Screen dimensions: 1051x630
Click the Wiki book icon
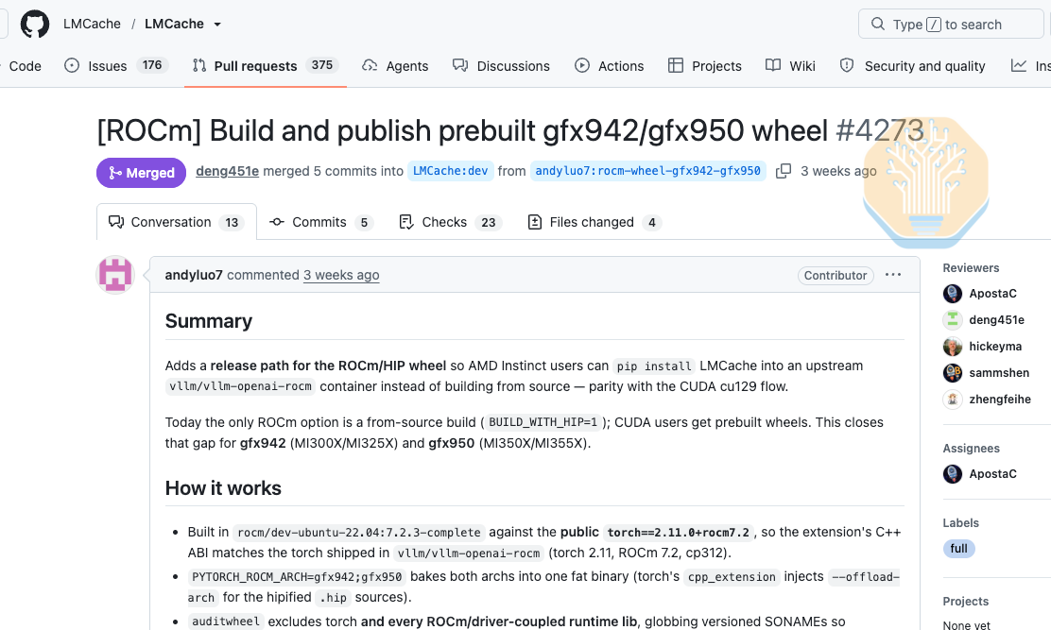(x=773, y=65)
